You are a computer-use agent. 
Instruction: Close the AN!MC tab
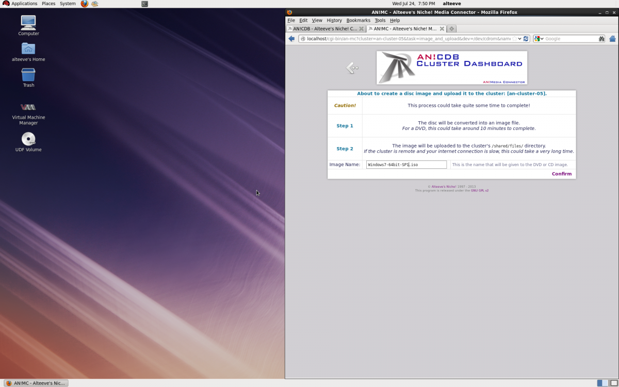(441, 29)
